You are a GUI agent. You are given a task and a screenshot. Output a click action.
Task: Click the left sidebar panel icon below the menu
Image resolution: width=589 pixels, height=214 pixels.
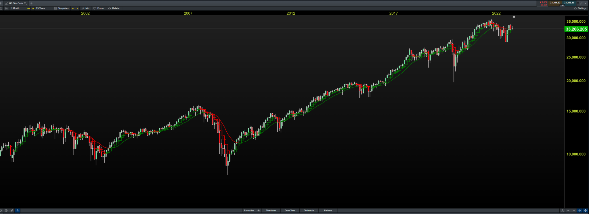[1, 8]
